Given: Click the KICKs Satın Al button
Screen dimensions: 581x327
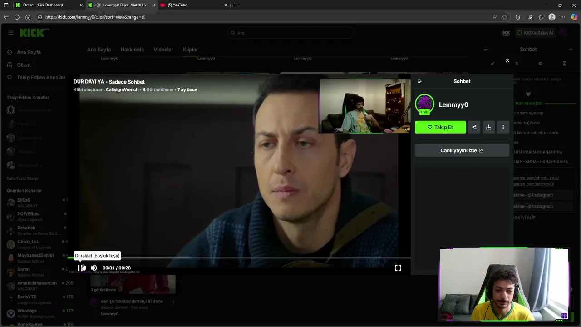Looking at the screenshot, I should tap(535, 33).
